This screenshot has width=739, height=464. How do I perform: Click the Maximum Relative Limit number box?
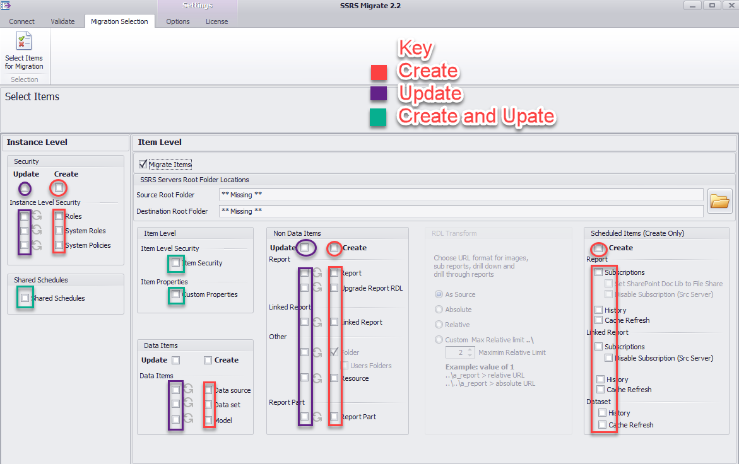(460, 352)
